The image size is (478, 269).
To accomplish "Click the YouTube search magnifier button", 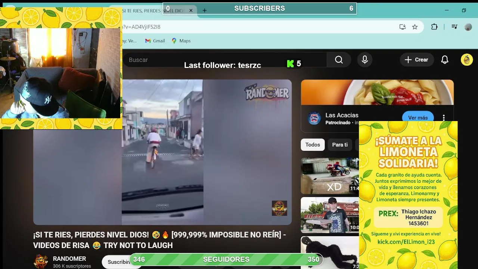I will 339,60.
